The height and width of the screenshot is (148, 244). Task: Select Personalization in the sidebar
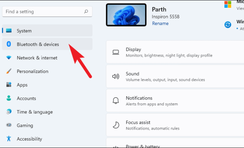(47, 71)
